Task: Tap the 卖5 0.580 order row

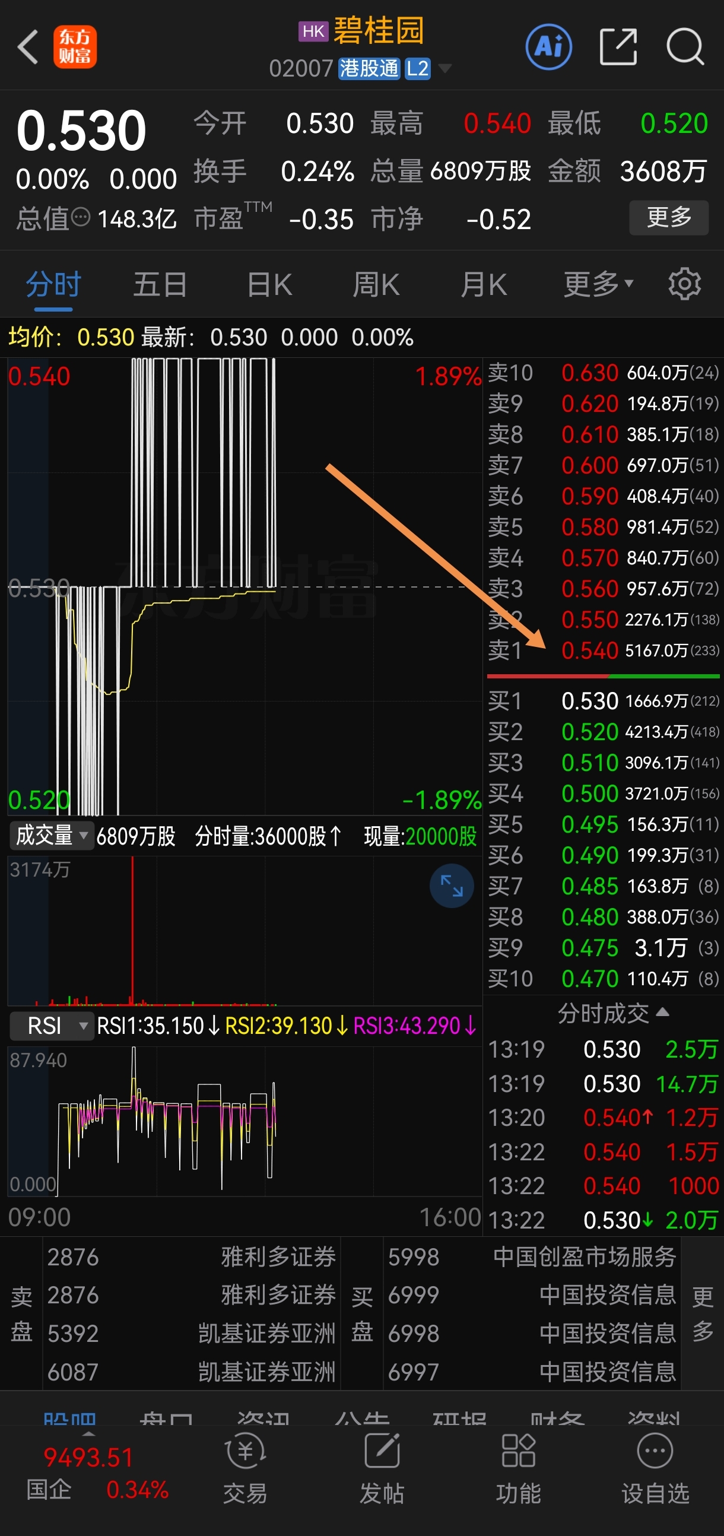Action: click(603, 527)
